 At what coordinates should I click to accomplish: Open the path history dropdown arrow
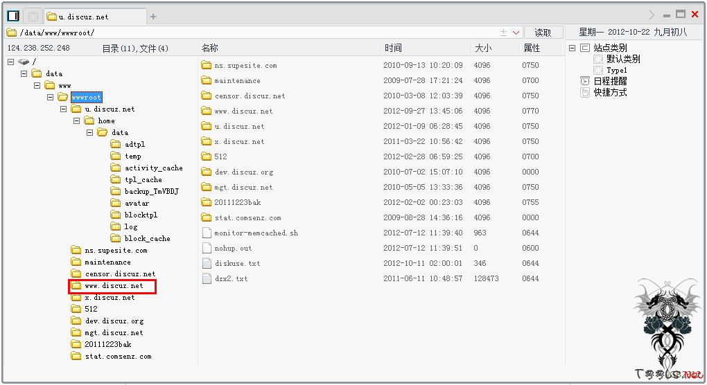pos(516,33)
